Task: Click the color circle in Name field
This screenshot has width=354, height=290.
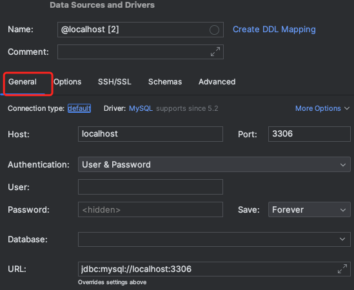Action: [x=214, y=30]
